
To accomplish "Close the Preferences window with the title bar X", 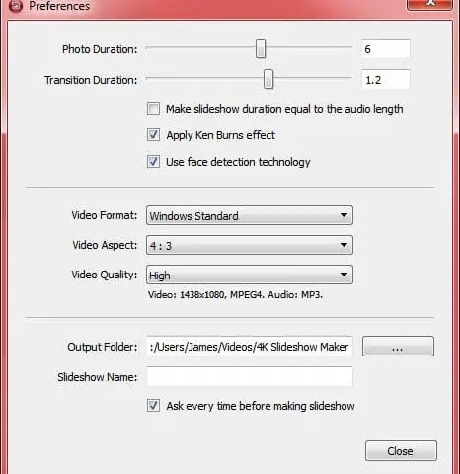I will click(429, 4).
